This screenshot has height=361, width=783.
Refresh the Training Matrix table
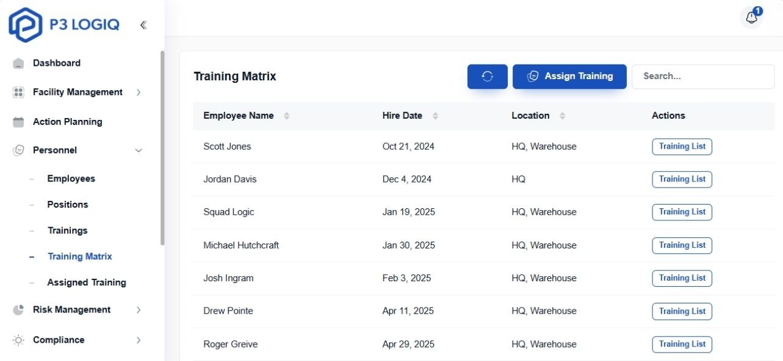[x=488, y=77]
